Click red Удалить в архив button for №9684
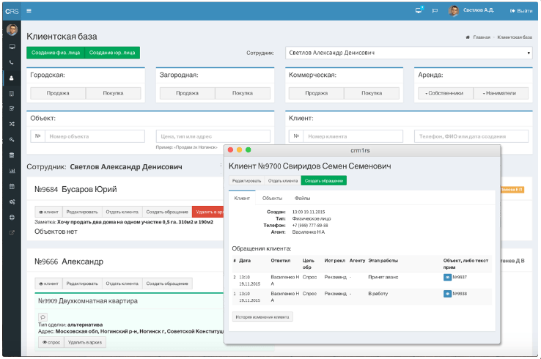Viewport: 541px width, 359px height. (208, 212)
